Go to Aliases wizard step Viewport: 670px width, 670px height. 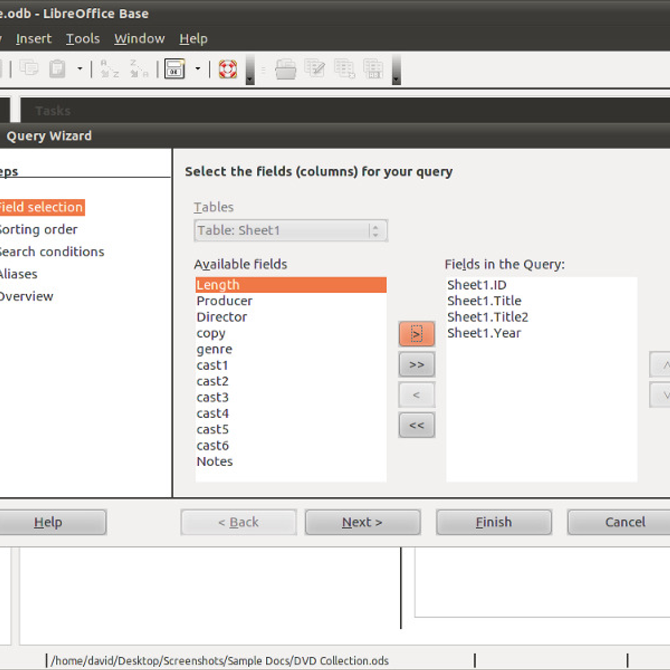pyautogui.click(x=18, y=274)
